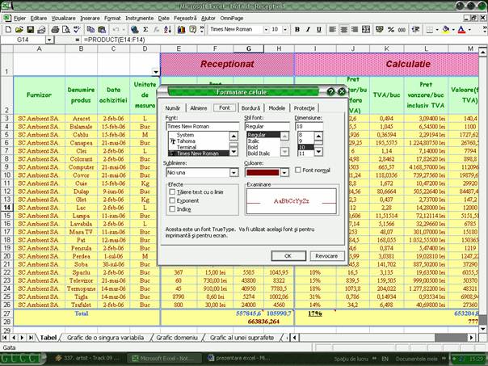Screen dimensions: 488x366
Task: Click the Center alignment toolbar icon
Action: [343, 30]
